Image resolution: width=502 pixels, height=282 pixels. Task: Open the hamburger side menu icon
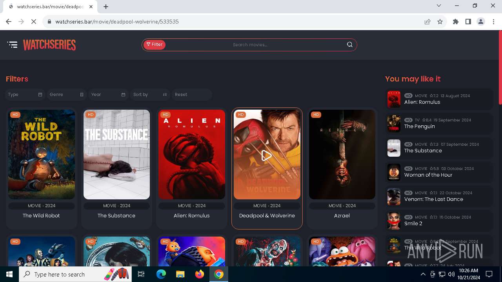(13, 45)
